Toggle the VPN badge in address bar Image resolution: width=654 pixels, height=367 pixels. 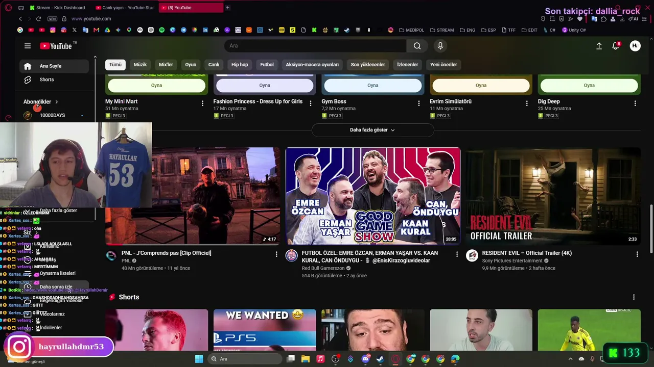tap(52, 19)
